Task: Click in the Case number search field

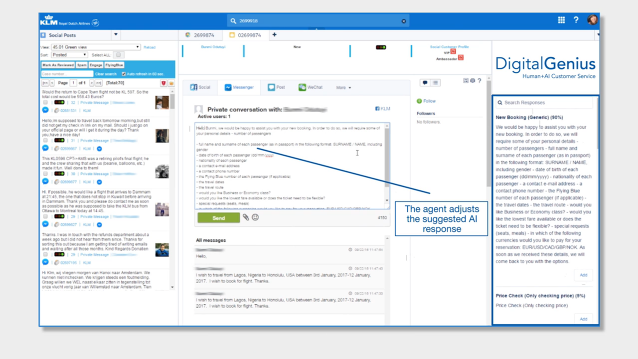Action: (x=67, y=74)
